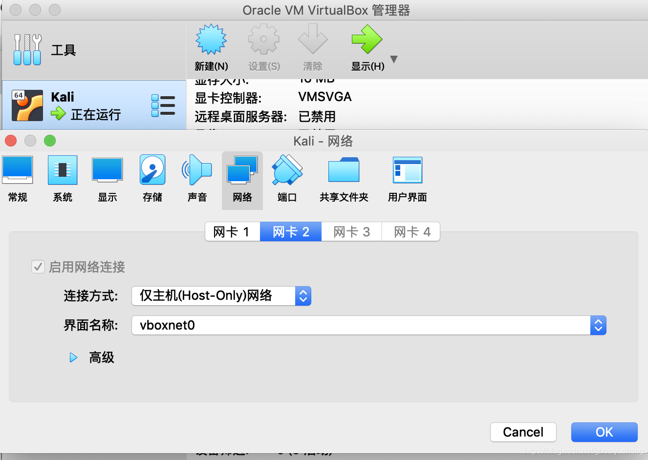Screen dimensions: 648x460
Task: Click the 正在运行 running status text
Action: (x=96, y=115)
